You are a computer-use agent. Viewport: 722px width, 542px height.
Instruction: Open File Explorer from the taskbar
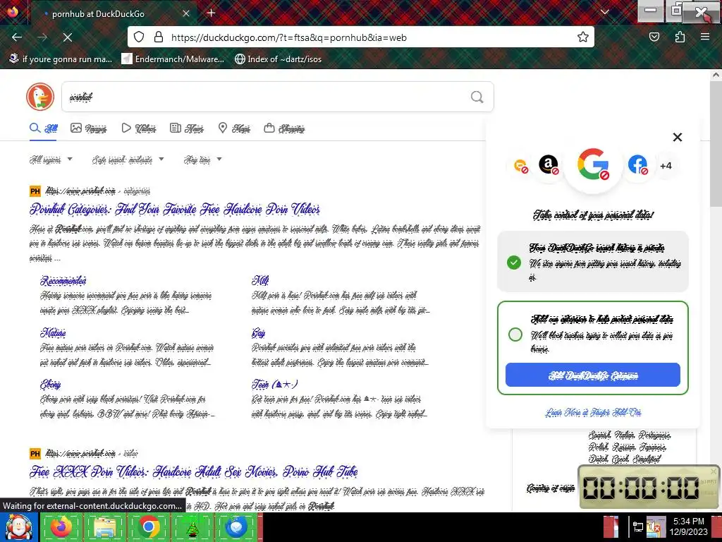click(105, 527)
